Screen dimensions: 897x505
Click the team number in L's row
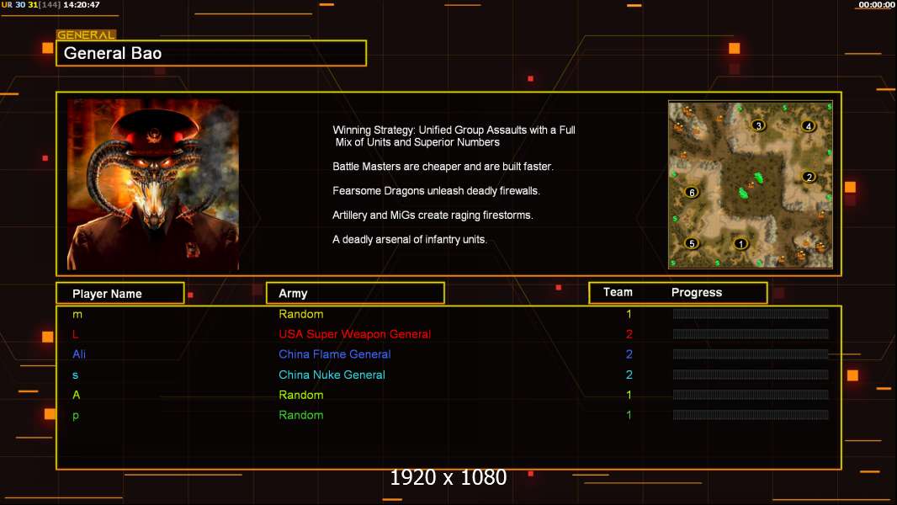(629, 334)
